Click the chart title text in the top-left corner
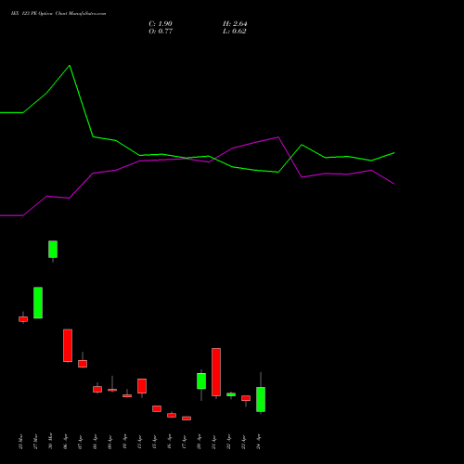 pyautogui.click(x=58, y=14)
